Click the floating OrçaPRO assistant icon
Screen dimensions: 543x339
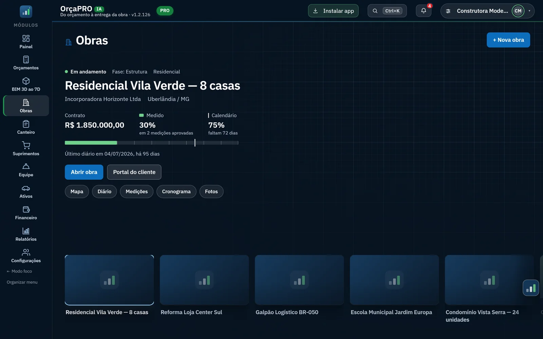531,288
